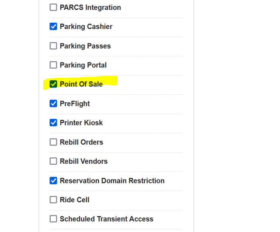Check the Rebill Vendors checkbox

click(x=53, y=161)
